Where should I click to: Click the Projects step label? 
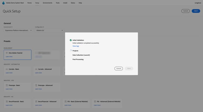75,51
